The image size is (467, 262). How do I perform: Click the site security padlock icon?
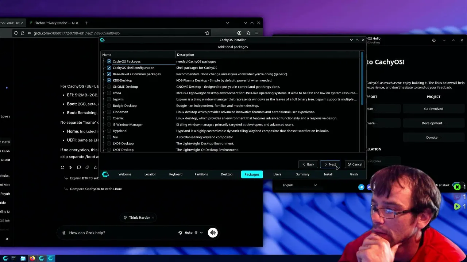(23, 33)
